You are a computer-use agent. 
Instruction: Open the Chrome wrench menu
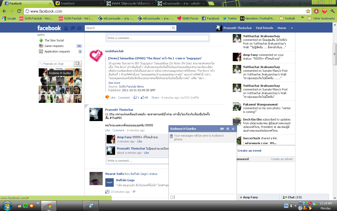coord(333,11)
